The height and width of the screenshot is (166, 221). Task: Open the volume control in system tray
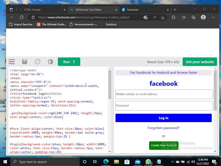pos(193,162)
